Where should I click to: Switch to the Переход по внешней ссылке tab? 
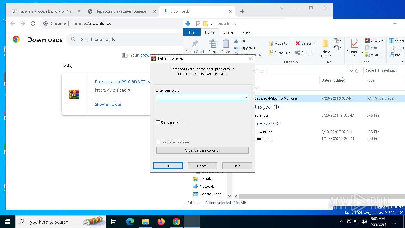coord(122,11)
